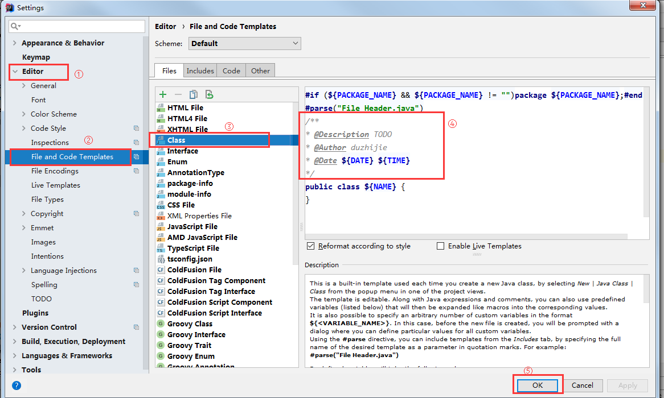Click the help question mark icon

pos(16,385)
